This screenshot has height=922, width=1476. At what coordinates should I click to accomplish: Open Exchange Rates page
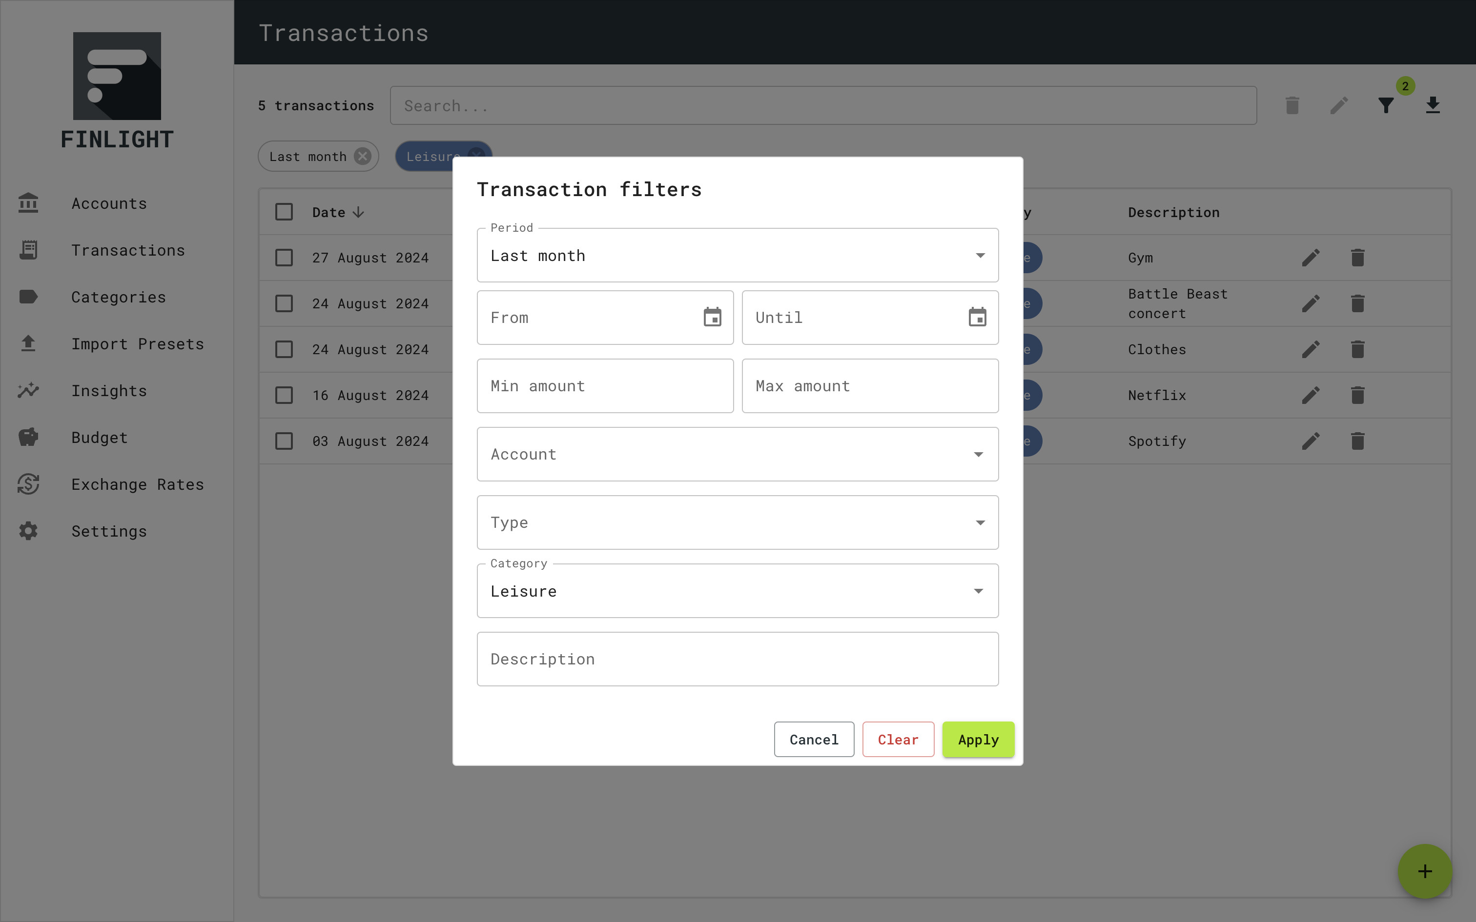137,484
